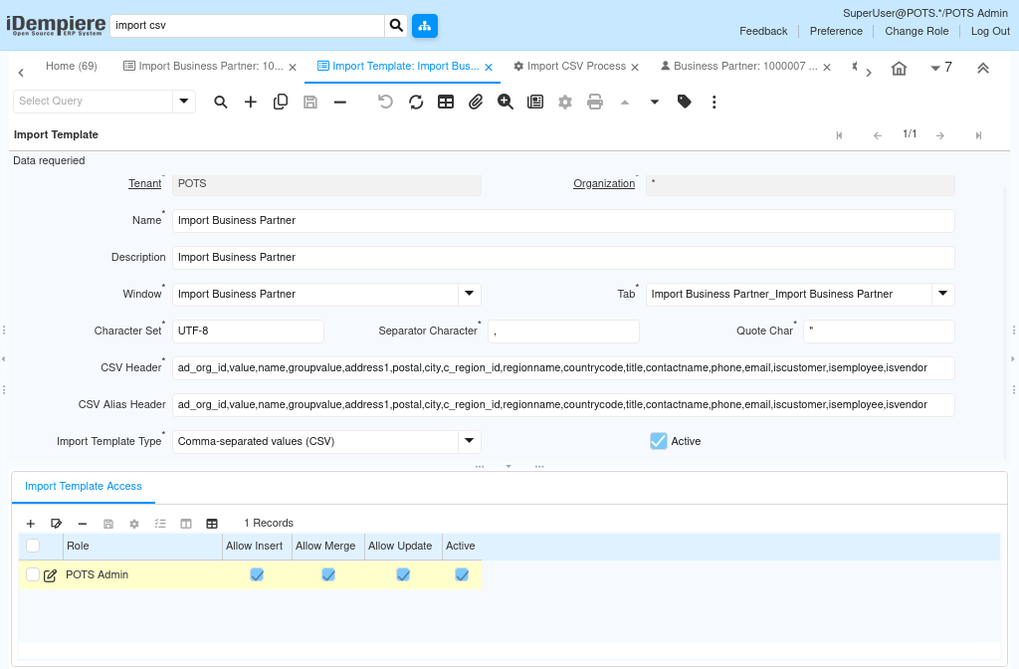Expand the Tab field dropdown
The height and width of the screenshot is (669, 1019).
(x=943, y=294)
